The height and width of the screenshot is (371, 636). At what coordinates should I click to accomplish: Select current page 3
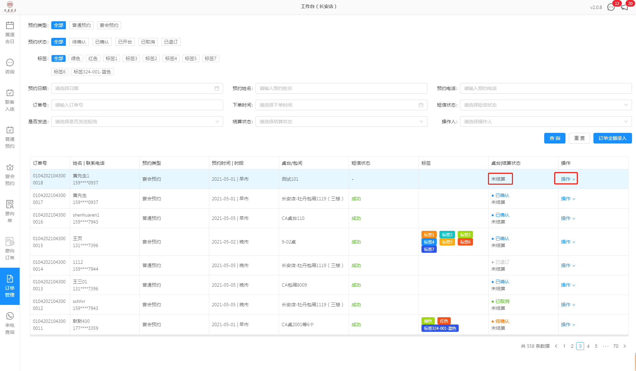(x=580, y=346)
